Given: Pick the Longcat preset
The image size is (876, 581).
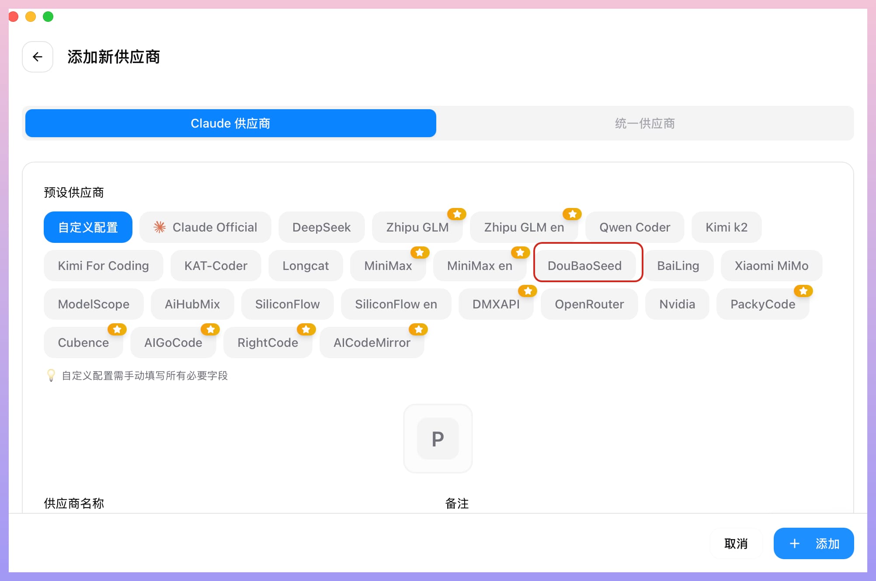Looking at the screenshot, I should pos(306,266).
